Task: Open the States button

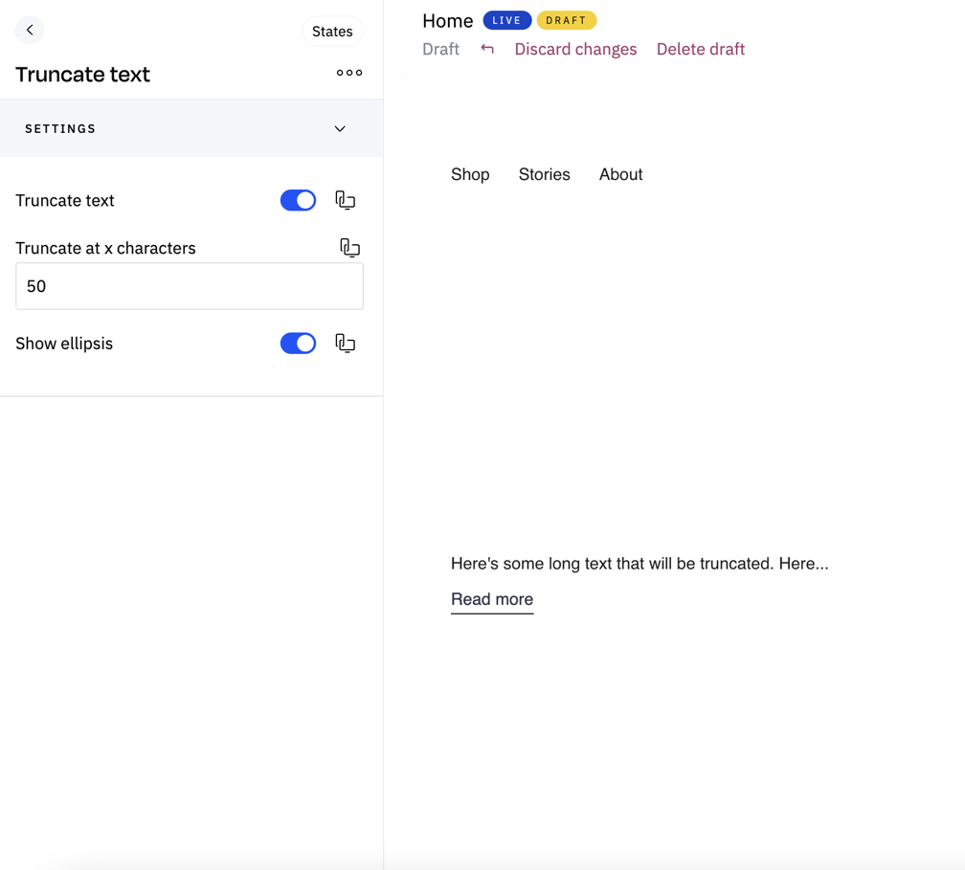Action: [332, 32]
